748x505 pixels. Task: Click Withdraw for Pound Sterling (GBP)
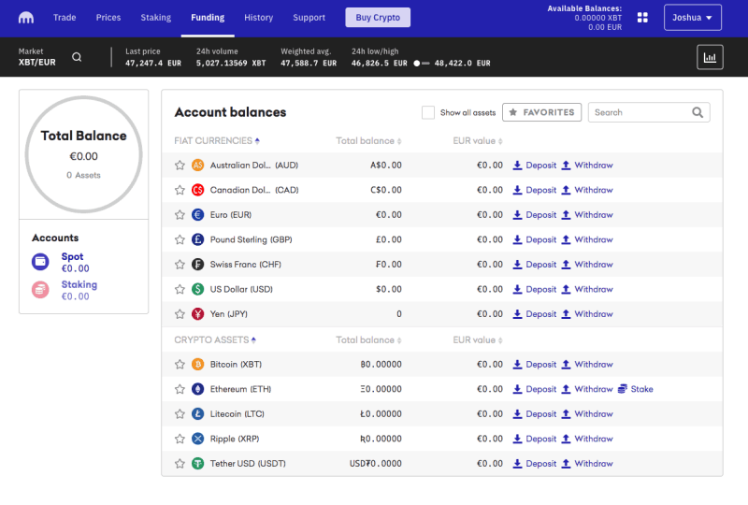click(587, 239)
